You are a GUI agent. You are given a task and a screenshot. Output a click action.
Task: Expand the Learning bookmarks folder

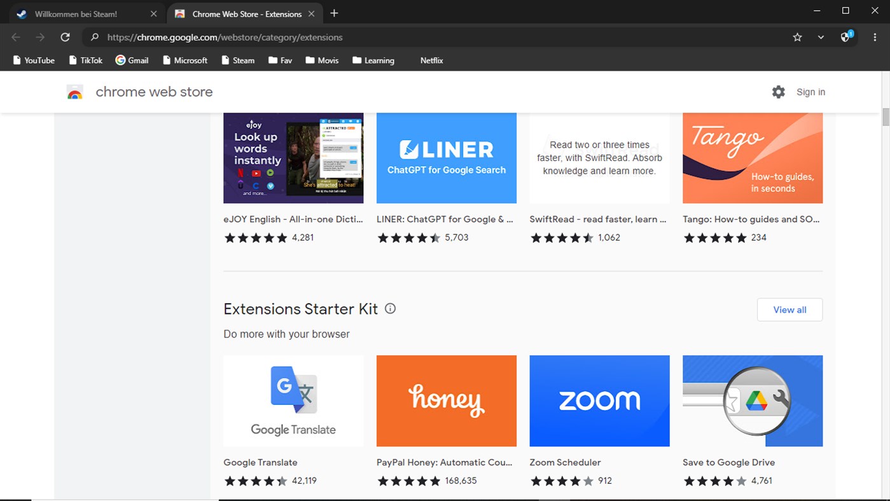coord(373,60)
